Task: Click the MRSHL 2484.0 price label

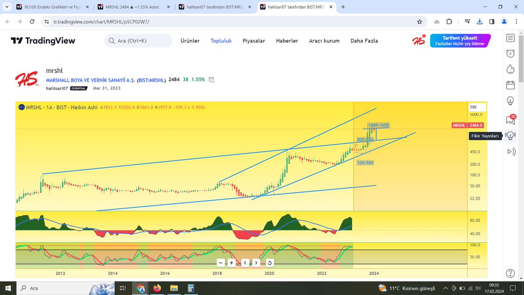Action: pos(468,125)
